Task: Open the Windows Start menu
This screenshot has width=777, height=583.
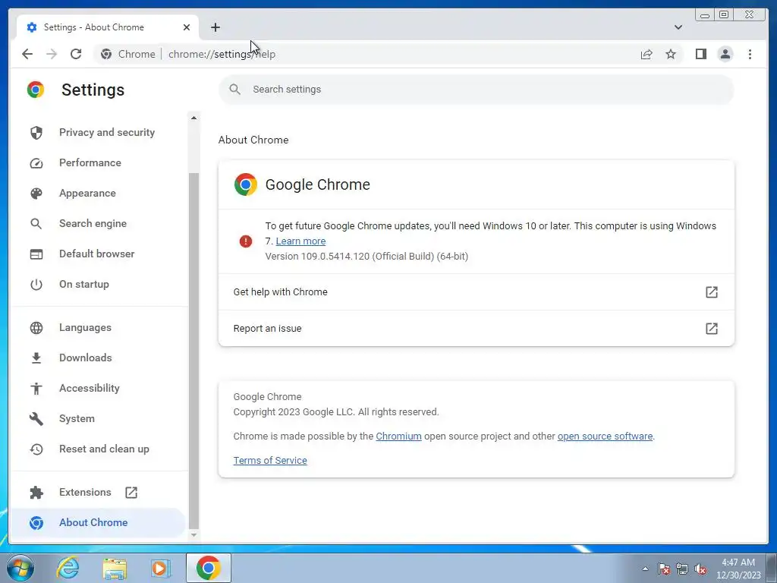Action: coord(20,568)
